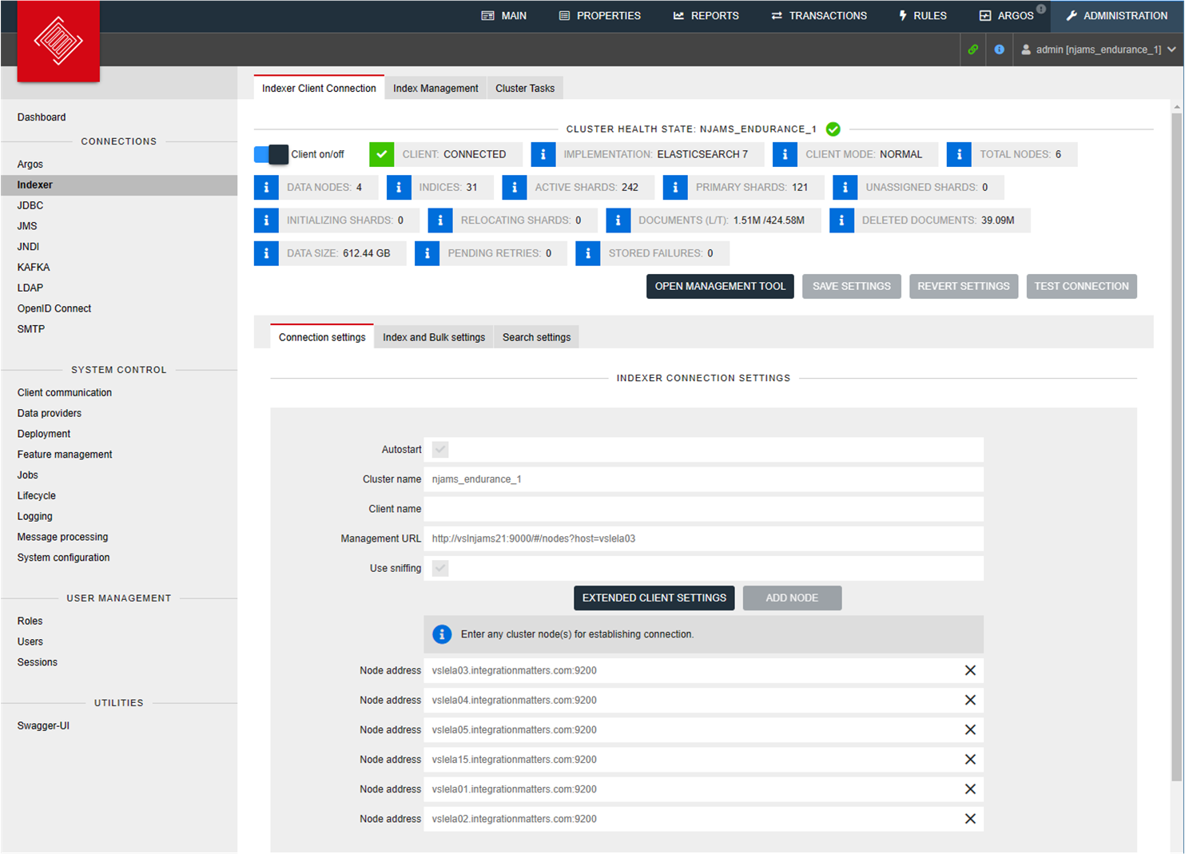Open the ARGOS menu

[1007, 15]
